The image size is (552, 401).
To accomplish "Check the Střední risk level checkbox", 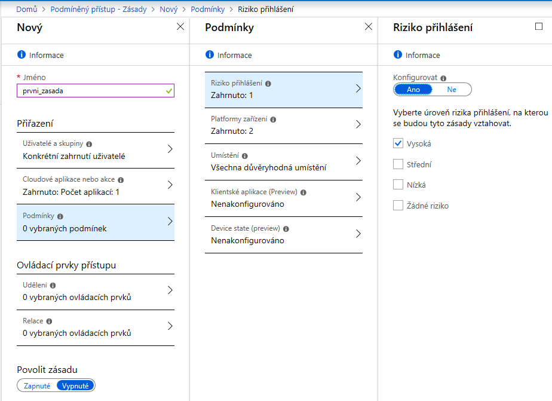I will (398, 164).
